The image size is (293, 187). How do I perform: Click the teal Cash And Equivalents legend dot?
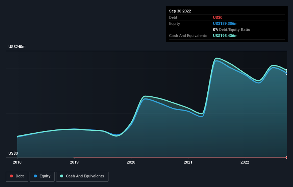[62, 176]
